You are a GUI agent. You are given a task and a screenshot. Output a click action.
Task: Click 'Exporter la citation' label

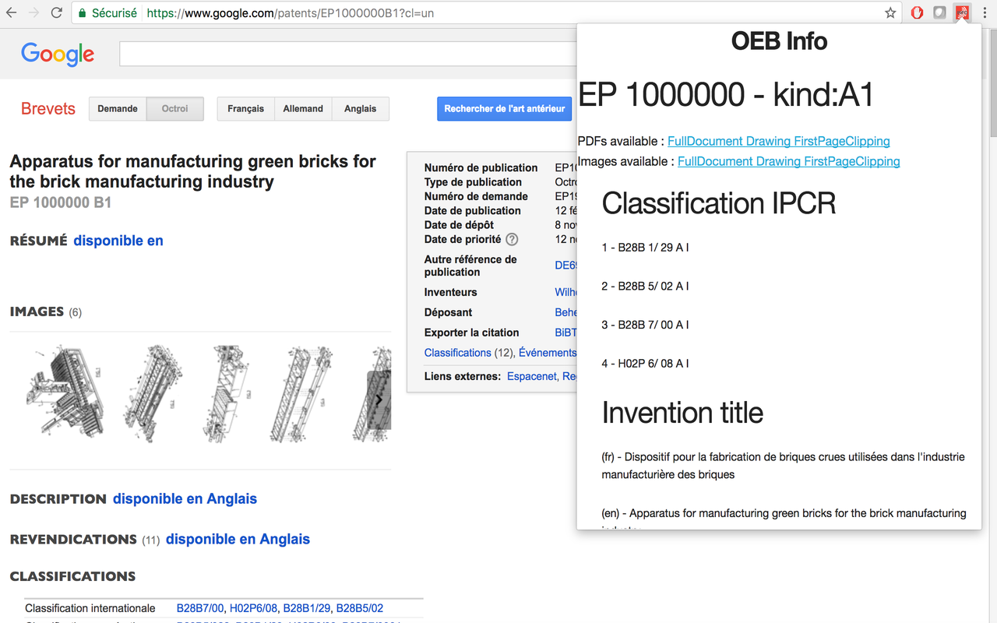pyautogui.click(x=471, y=333)
